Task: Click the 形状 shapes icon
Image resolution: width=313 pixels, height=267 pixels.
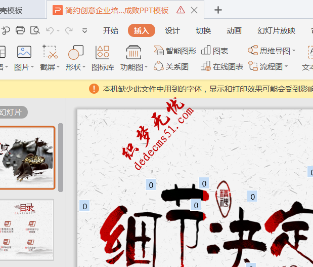Action: point(76,52)
